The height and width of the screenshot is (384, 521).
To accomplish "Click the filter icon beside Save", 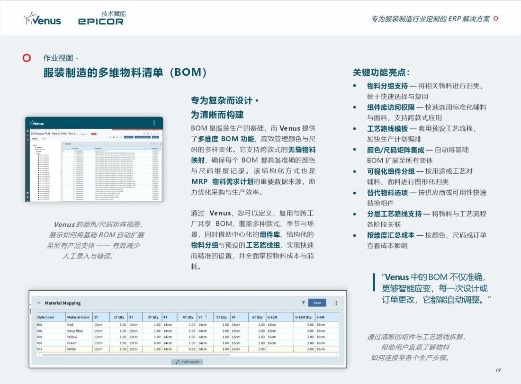I will [x=303, y=303].
